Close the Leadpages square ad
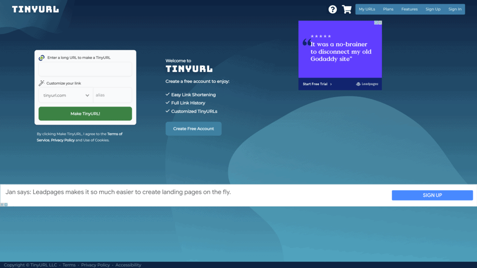477x268 pixels. pyautogui.click(x=380, y=23)
